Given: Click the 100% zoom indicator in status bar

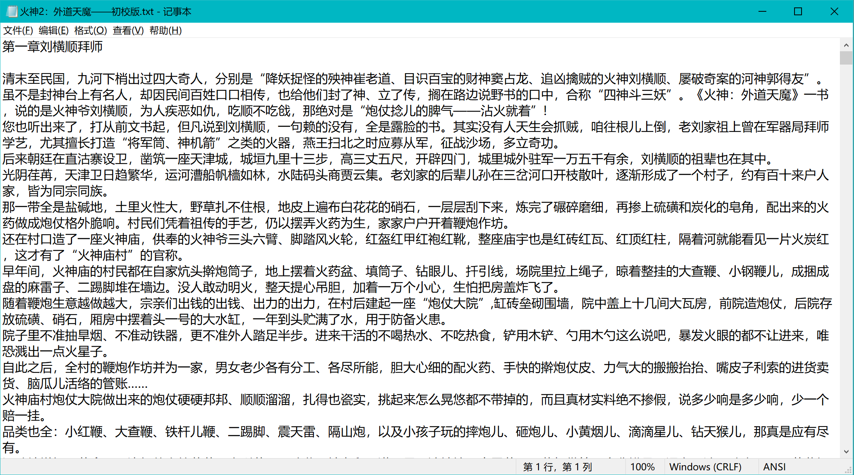Looking at the screenshot, I should 642,467.
